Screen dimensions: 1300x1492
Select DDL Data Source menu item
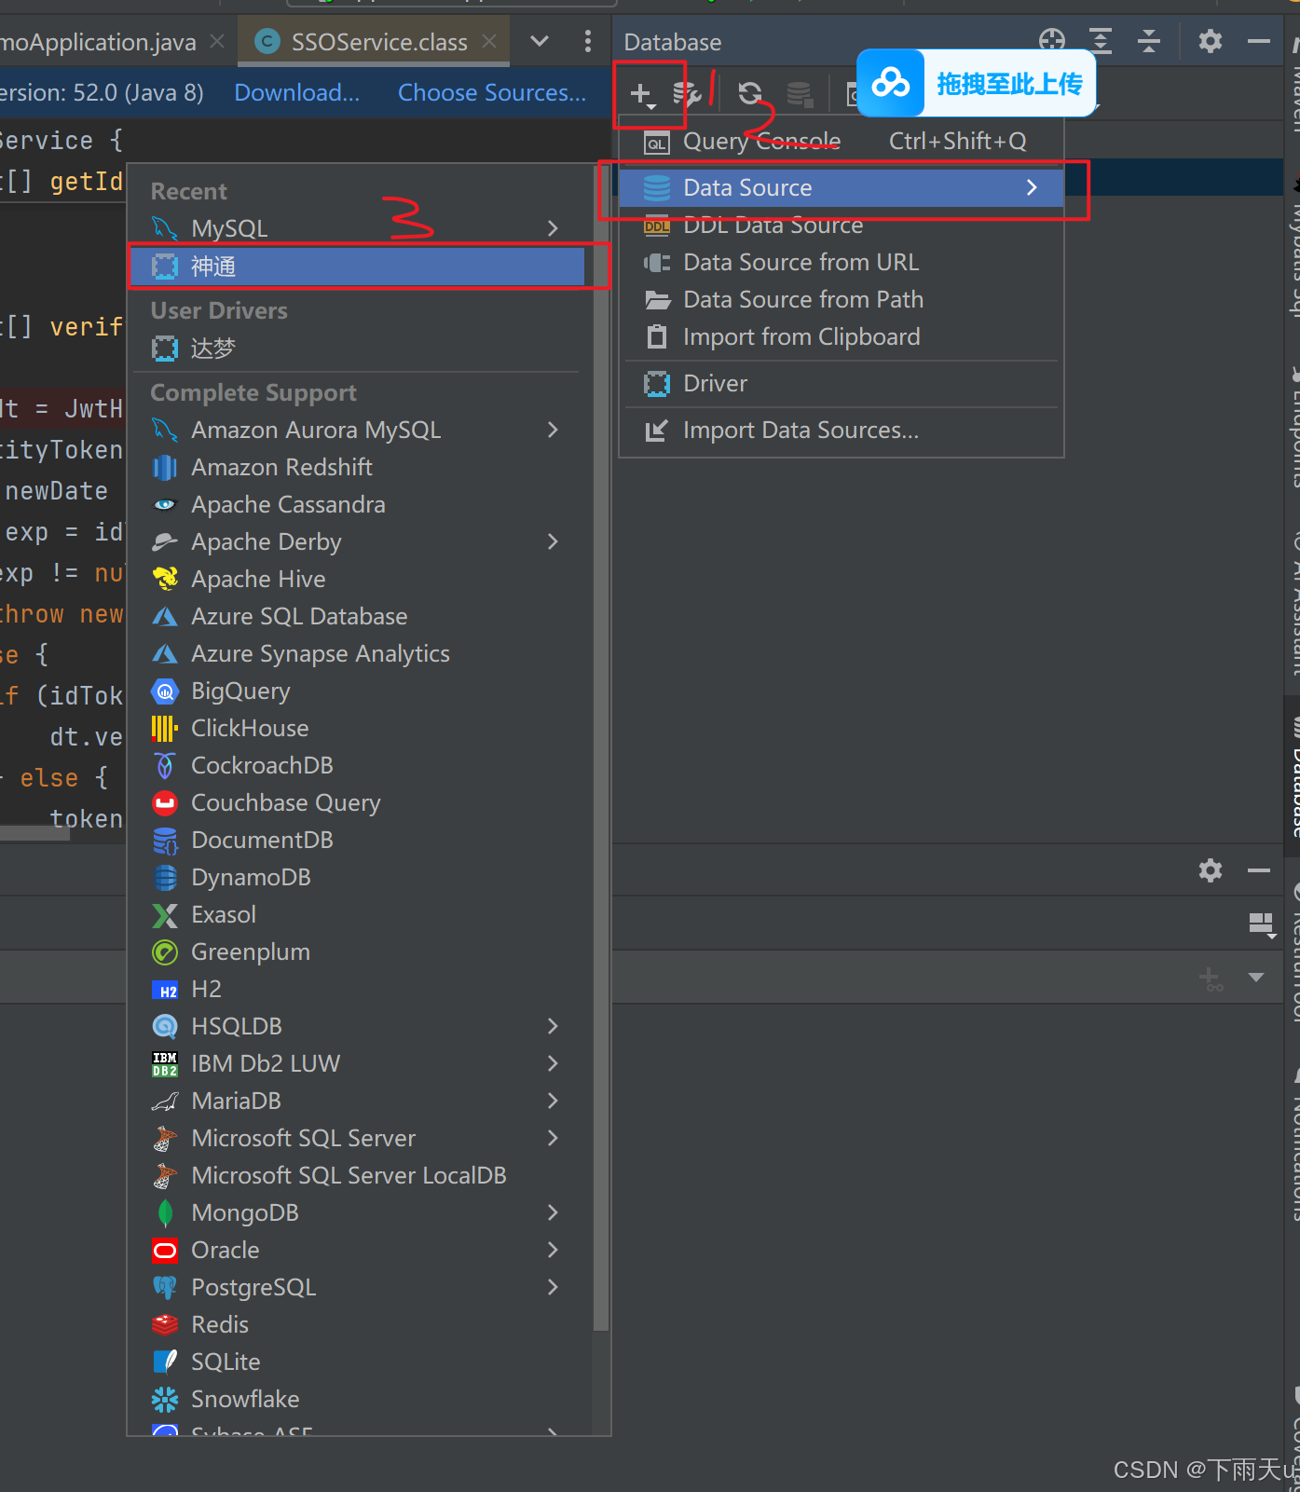point(842,225)
